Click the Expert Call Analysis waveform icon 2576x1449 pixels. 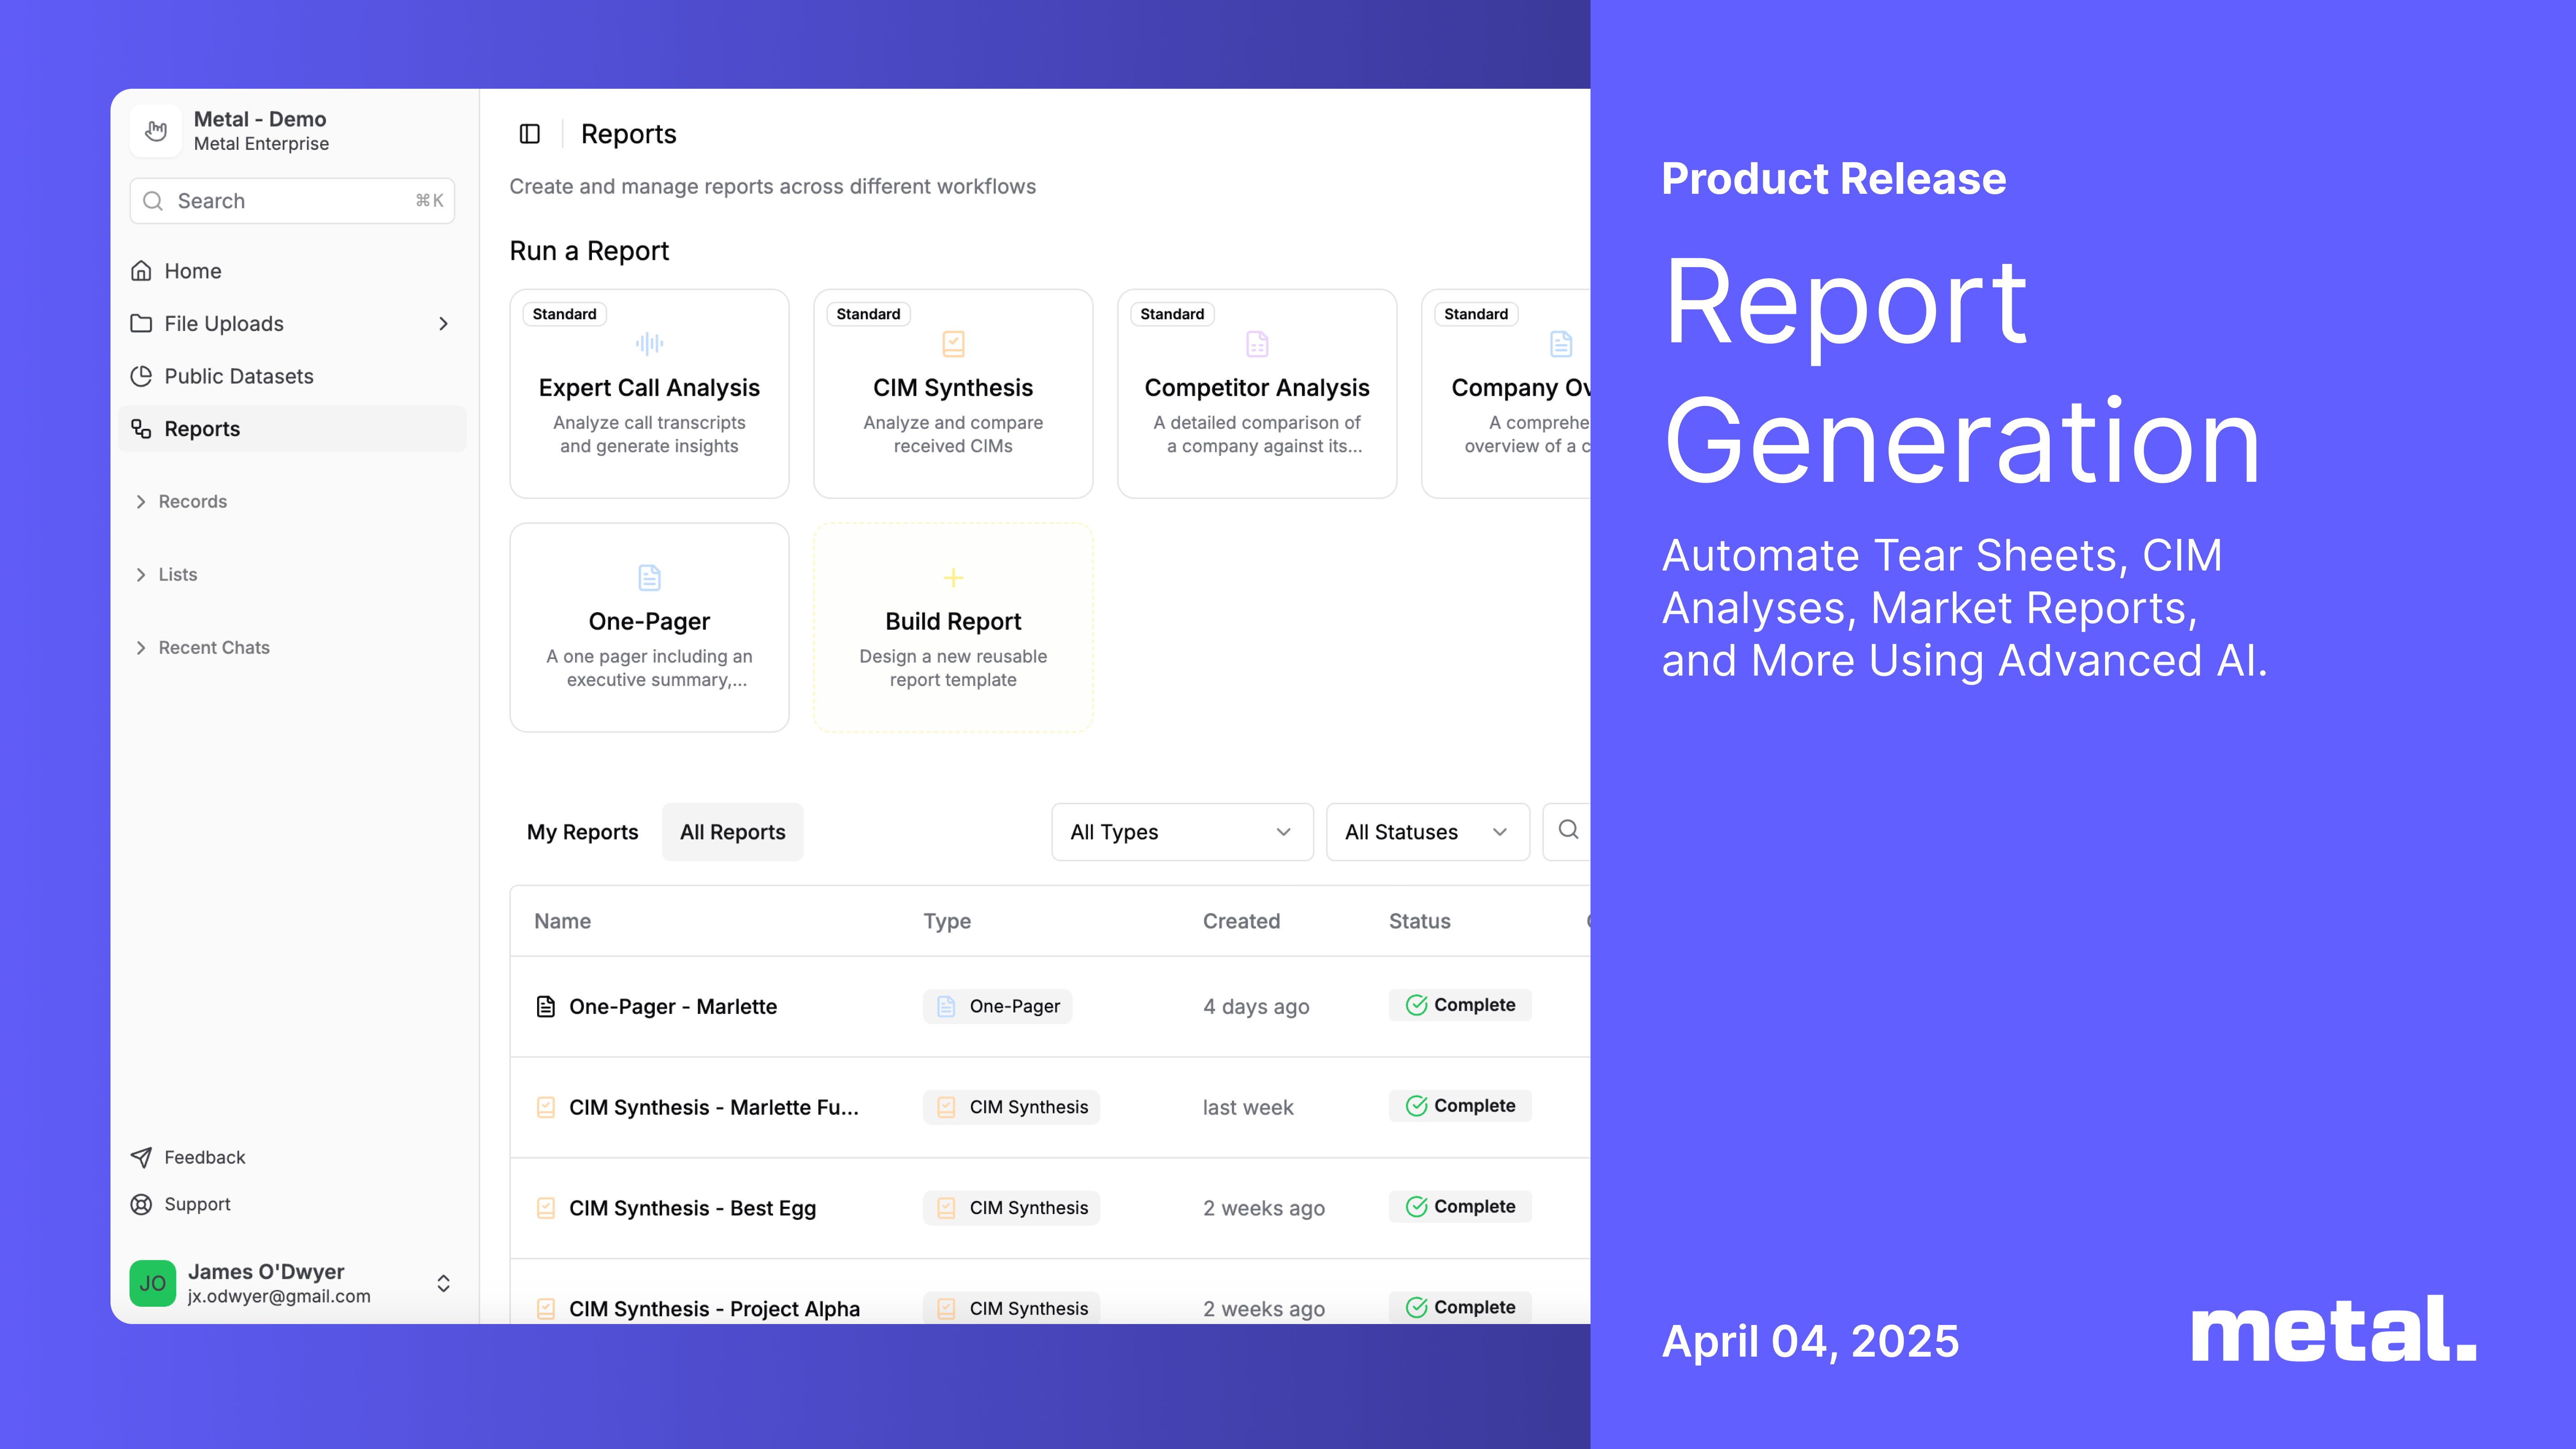(x=649, y=344)
